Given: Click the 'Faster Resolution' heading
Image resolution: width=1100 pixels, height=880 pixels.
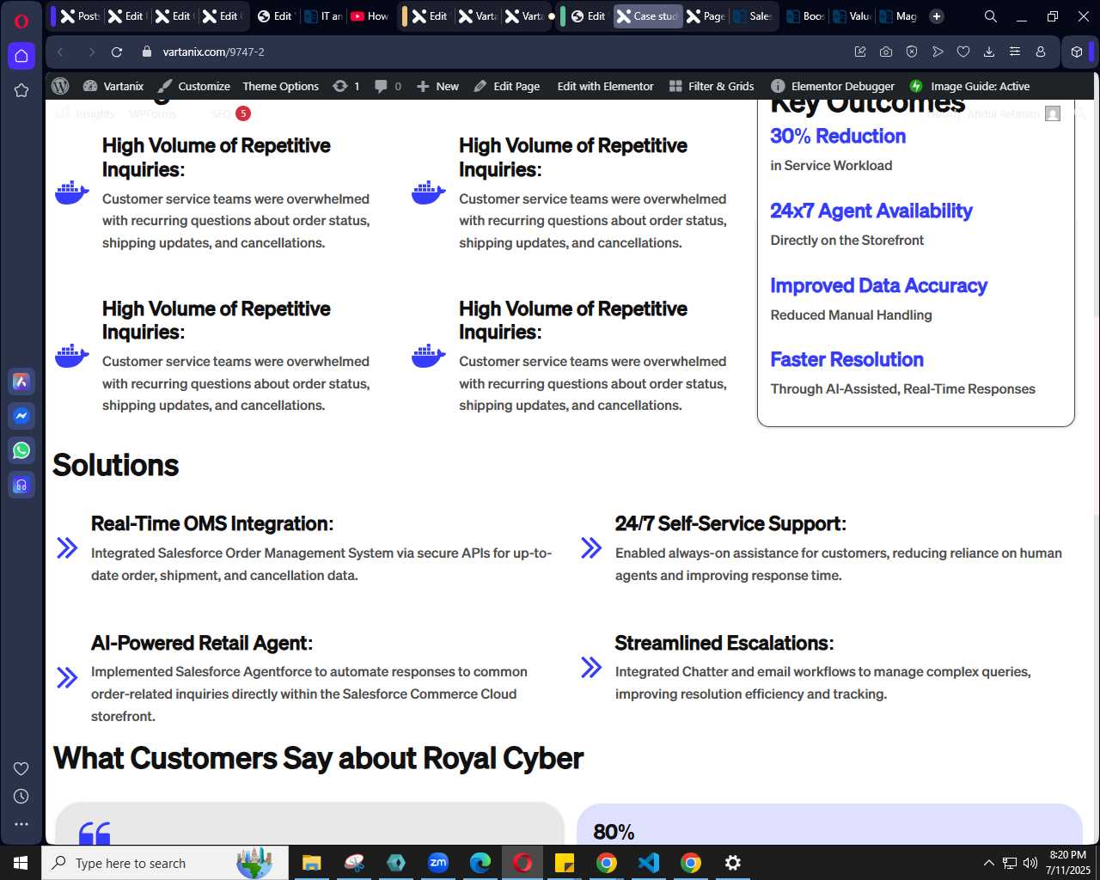Looking at the screenshot, I should click(x=846, y=359).
